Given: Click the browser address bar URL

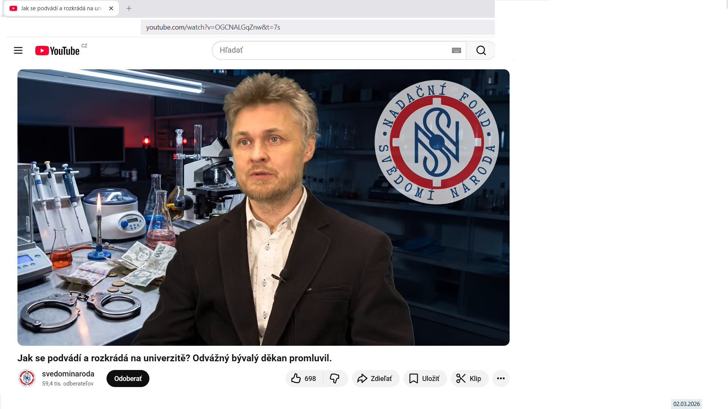Looking at the screenshot, I should coord(213,27).
